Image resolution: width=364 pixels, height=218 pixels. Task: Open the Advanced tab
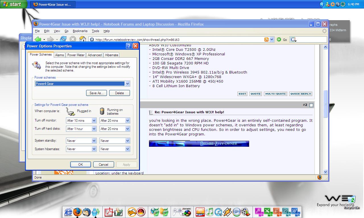pyautogui.click(x=95, y=55)
